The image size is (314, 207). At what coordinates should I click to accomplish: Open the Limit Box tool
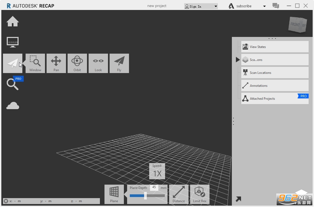tap(200, 194)
